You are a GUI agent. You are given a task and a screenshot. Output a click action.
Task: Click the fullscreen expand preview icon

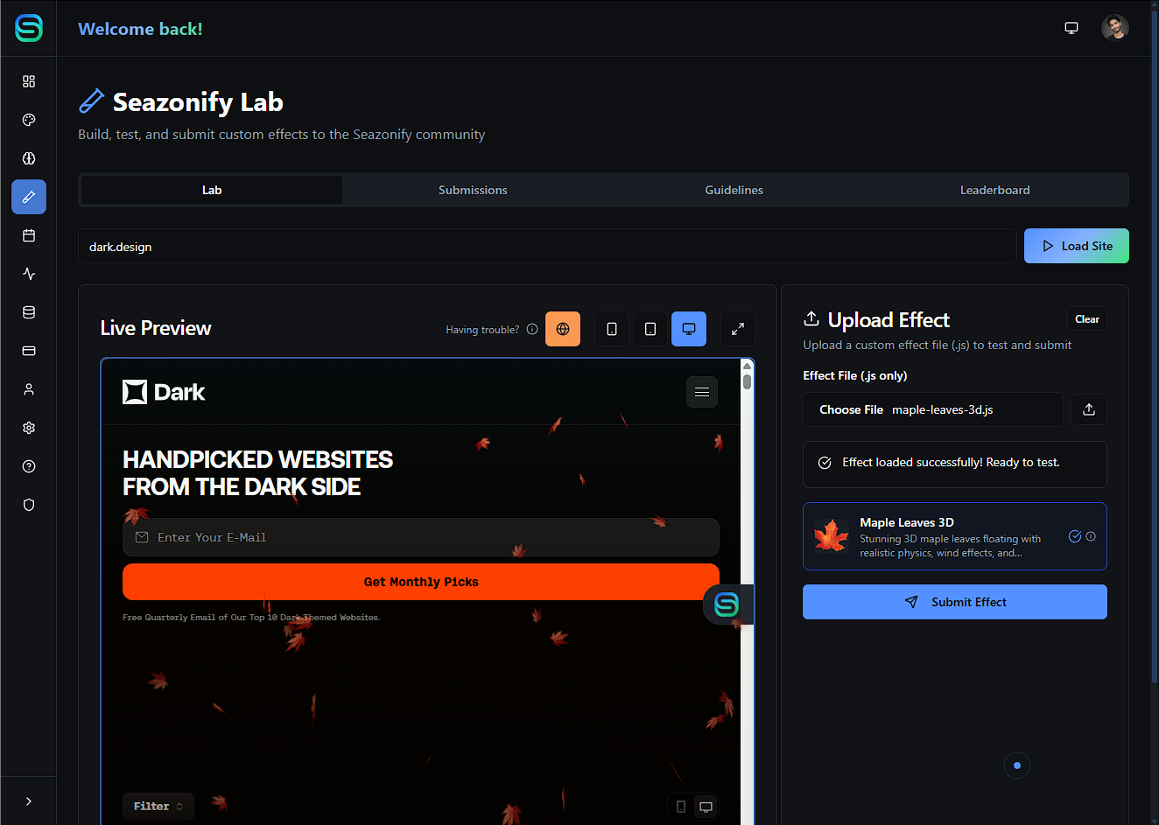(737, 329)
